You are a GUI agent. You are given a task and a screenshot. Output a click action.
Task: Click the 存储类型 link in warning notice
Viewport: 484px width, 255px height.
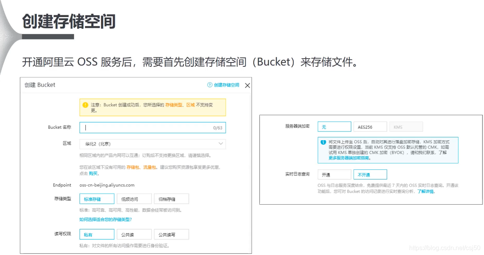click(174, 105)
